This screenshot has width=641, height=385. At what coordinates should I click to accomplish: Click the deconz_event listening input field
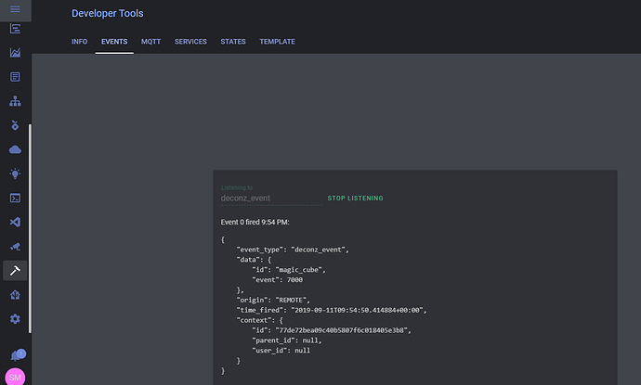(x=269, y=198)
